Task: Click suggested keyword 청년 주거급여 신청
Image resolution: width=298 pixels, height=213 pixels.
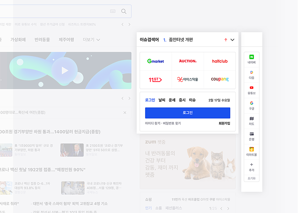Action: tap(52, 24)
